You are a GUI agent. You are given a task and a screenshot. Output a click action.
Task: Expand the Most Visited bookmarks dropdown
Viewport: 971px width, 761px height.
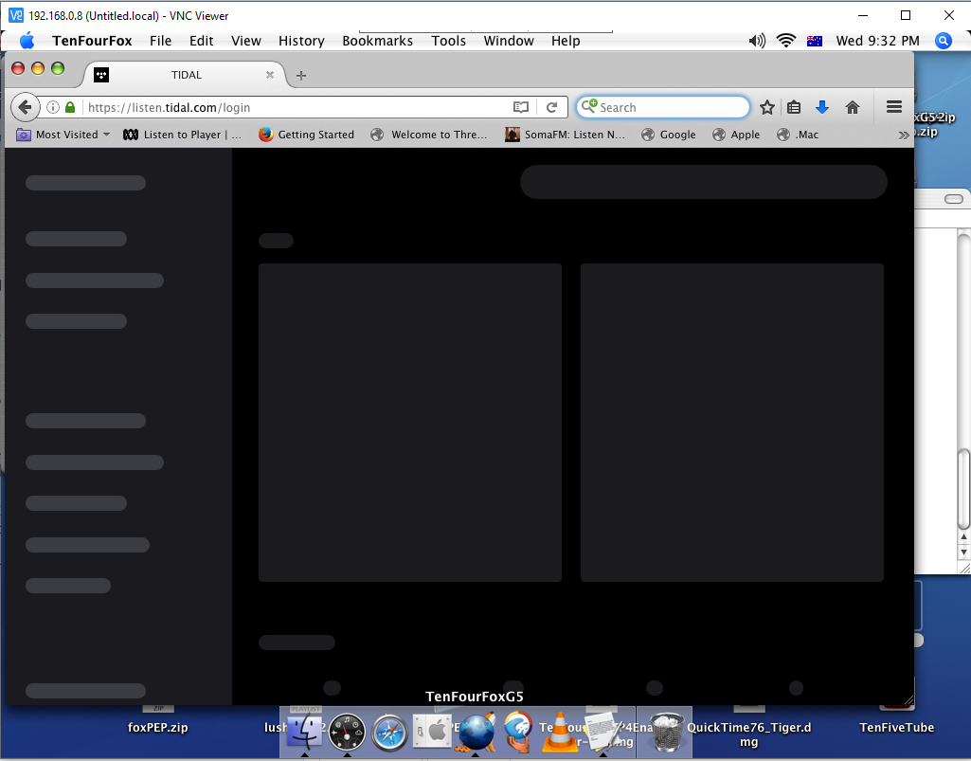tap(63, 135)
